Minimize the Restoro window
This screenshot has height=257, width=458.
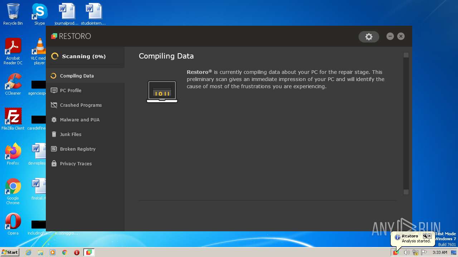pyautogui.click(x=390, y=36)
